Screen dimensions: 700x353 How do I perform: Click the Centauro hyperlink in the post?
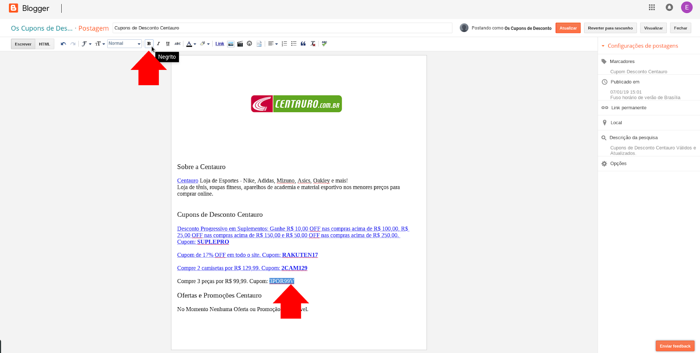pos(188,181)
